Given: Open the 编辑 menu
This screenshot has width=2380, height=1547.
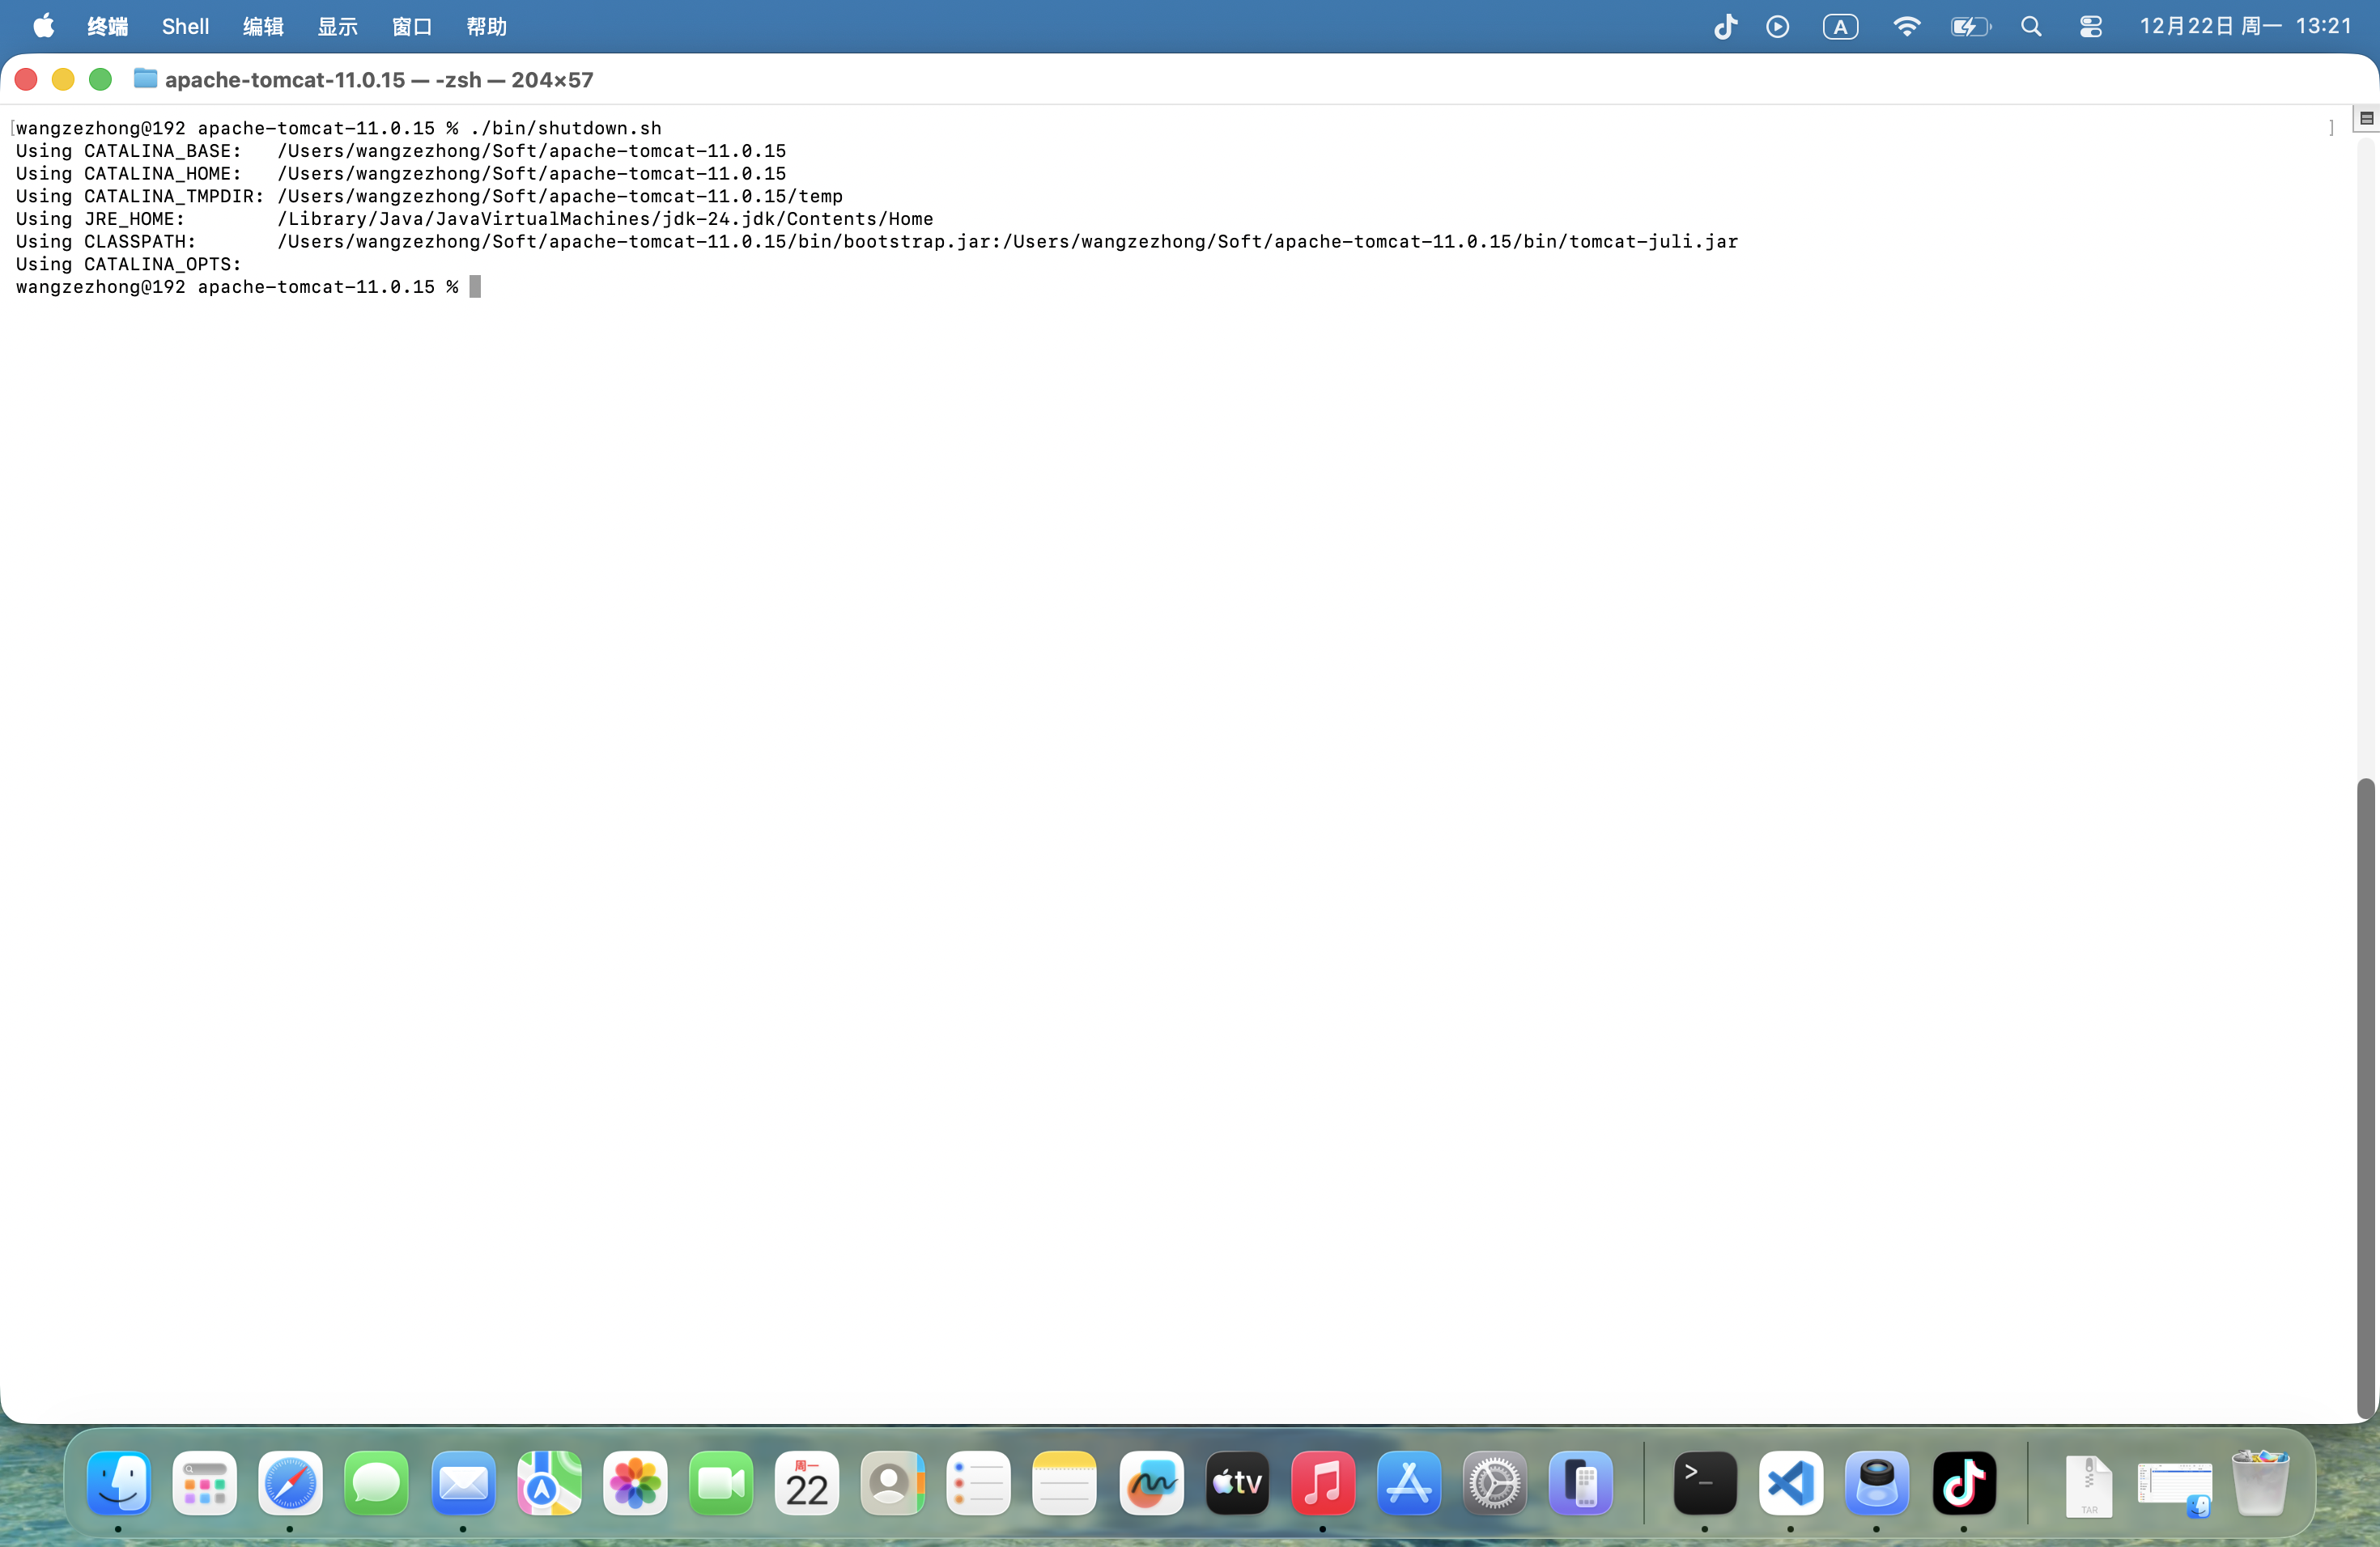Looking at the screenshot, I should 263,26.
